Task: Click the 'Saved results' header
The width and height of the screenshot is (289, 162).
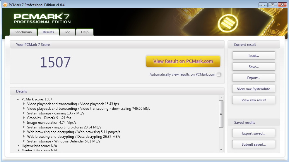Action: point(244,123)
